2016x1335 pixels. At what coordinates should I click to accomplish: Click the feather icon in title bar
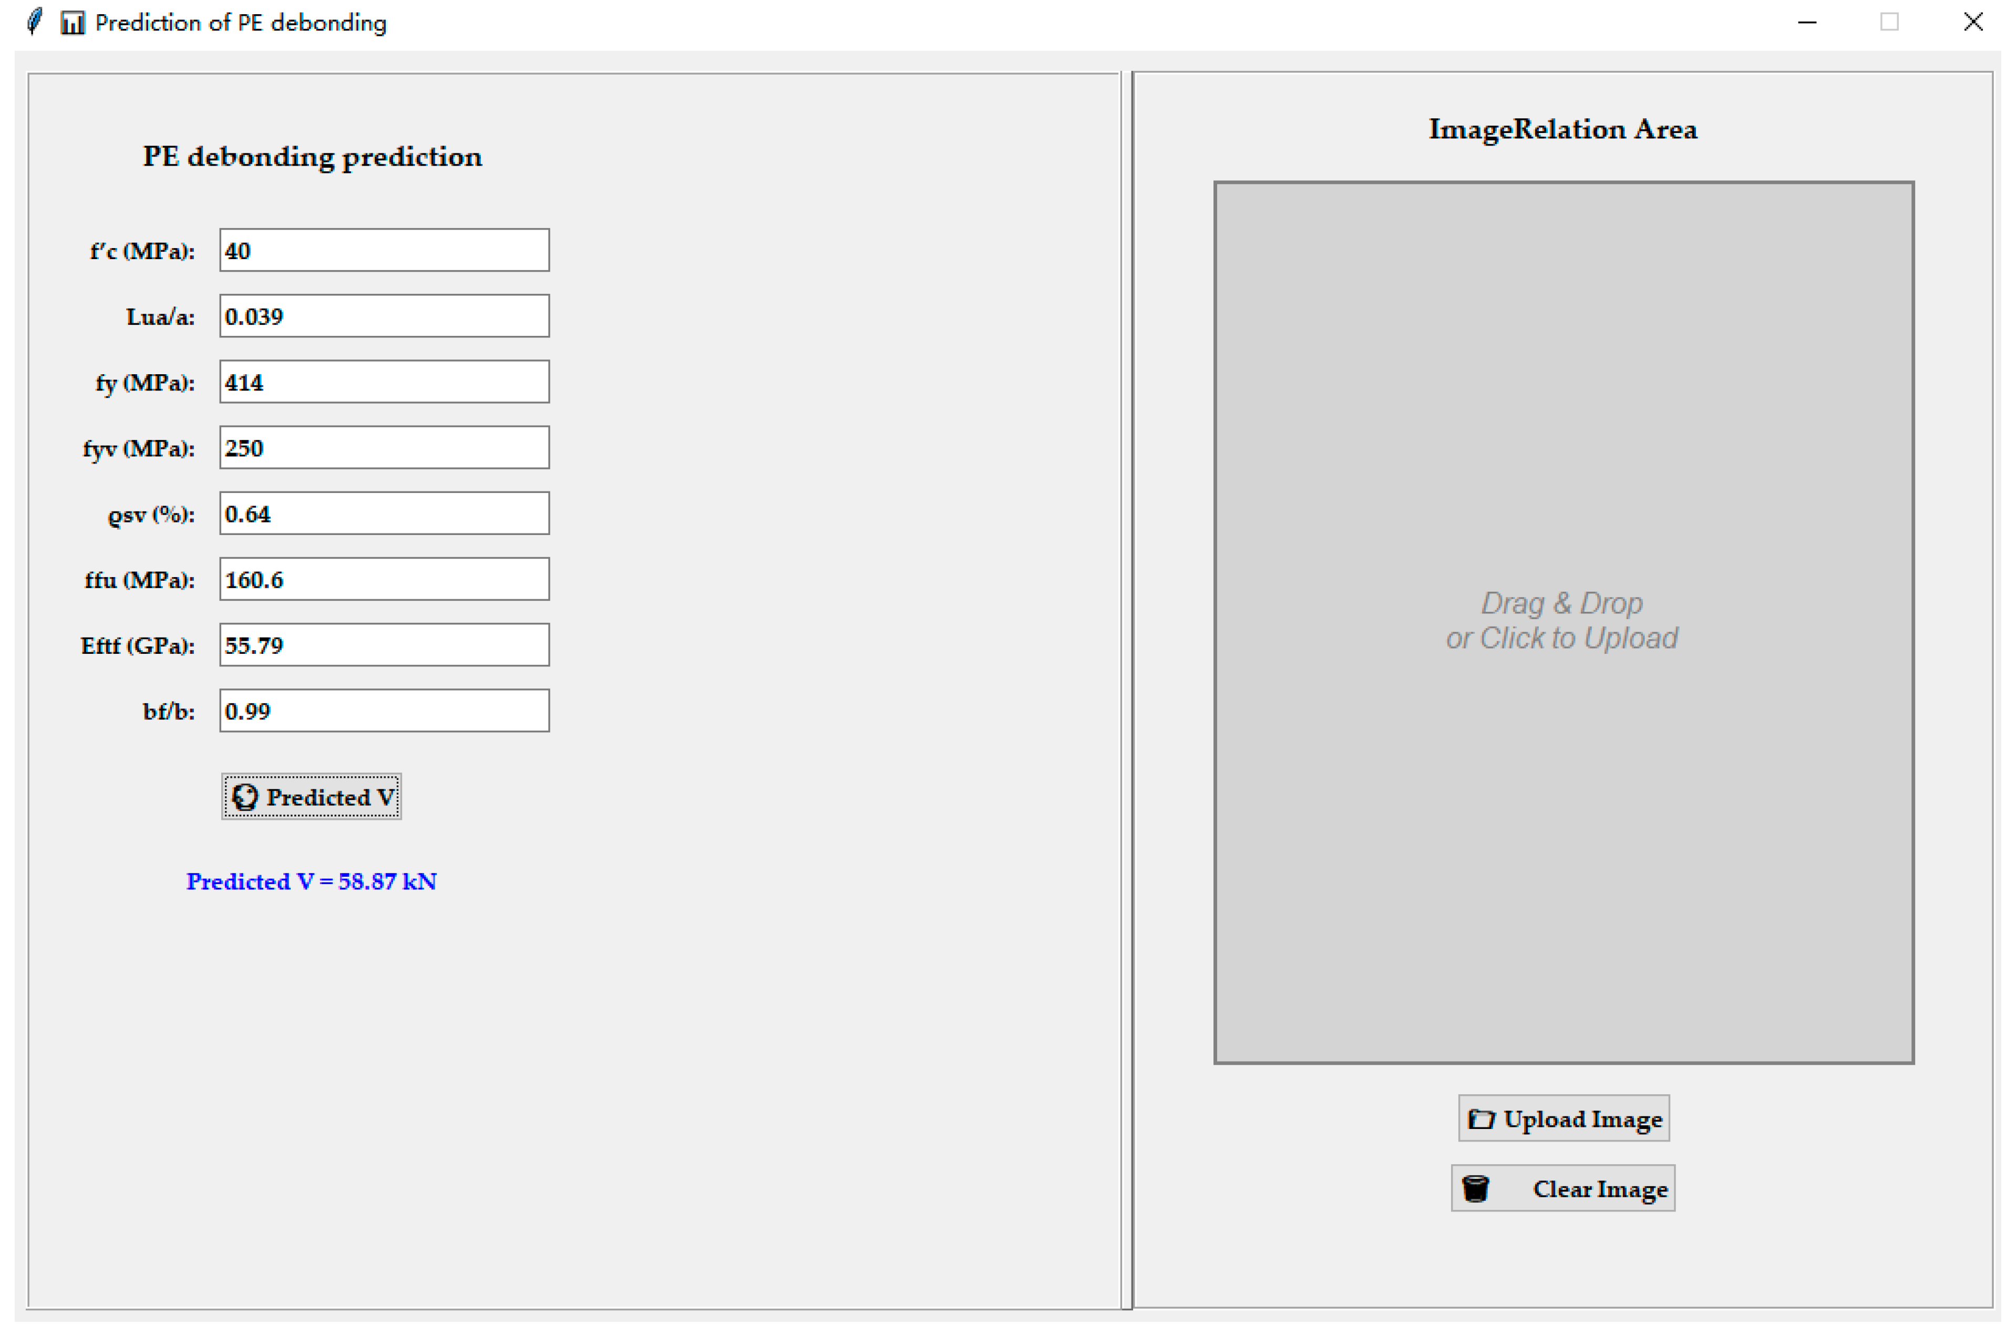click(35, 21)
